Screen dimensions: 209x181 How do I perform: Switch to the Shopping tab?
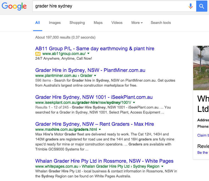tap(77, 23)
